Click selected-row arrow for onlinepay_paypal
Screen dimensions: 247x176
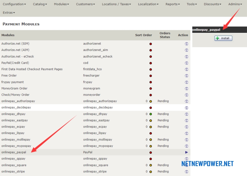click(x=187, y=152)
